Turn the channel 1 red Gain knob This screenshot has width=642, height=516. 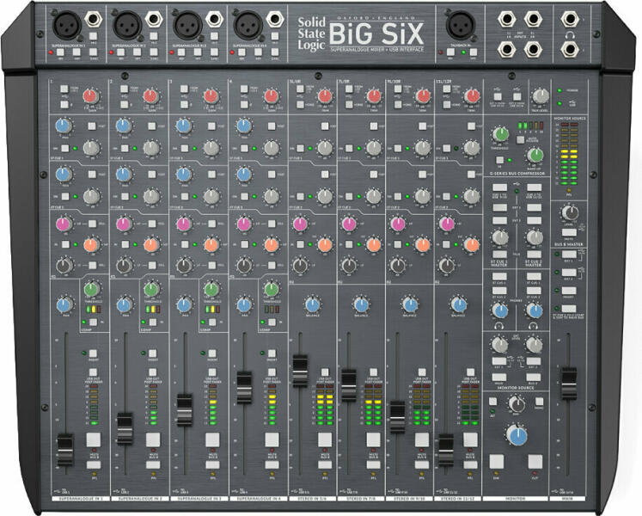coord(91,96)
